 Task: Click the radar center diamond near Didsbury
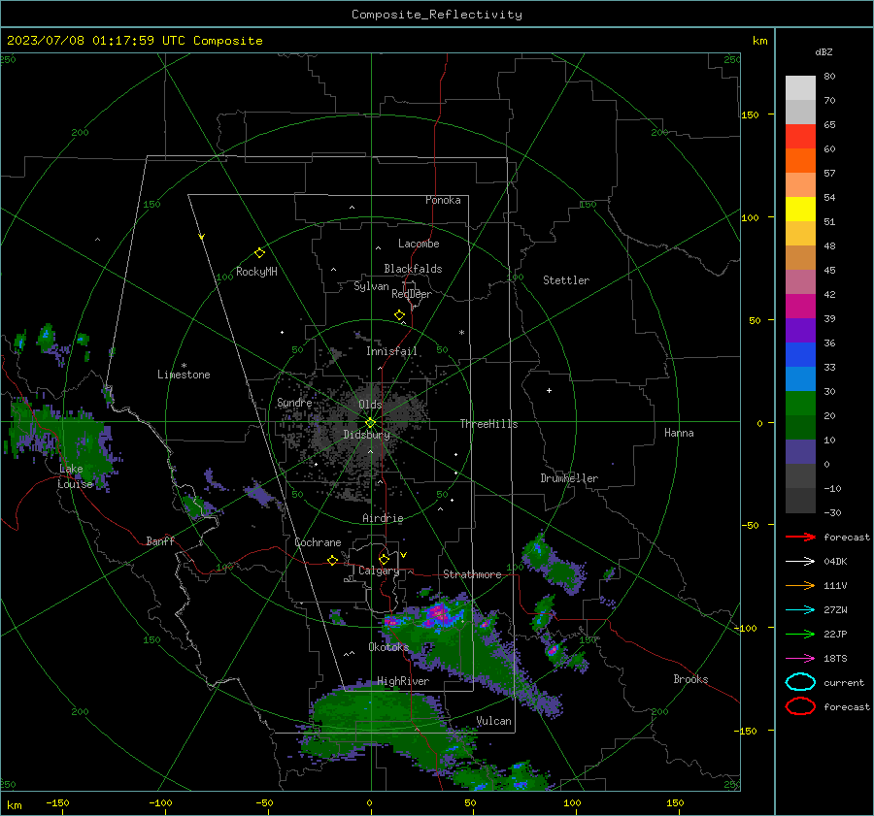[x=371, y=422]
